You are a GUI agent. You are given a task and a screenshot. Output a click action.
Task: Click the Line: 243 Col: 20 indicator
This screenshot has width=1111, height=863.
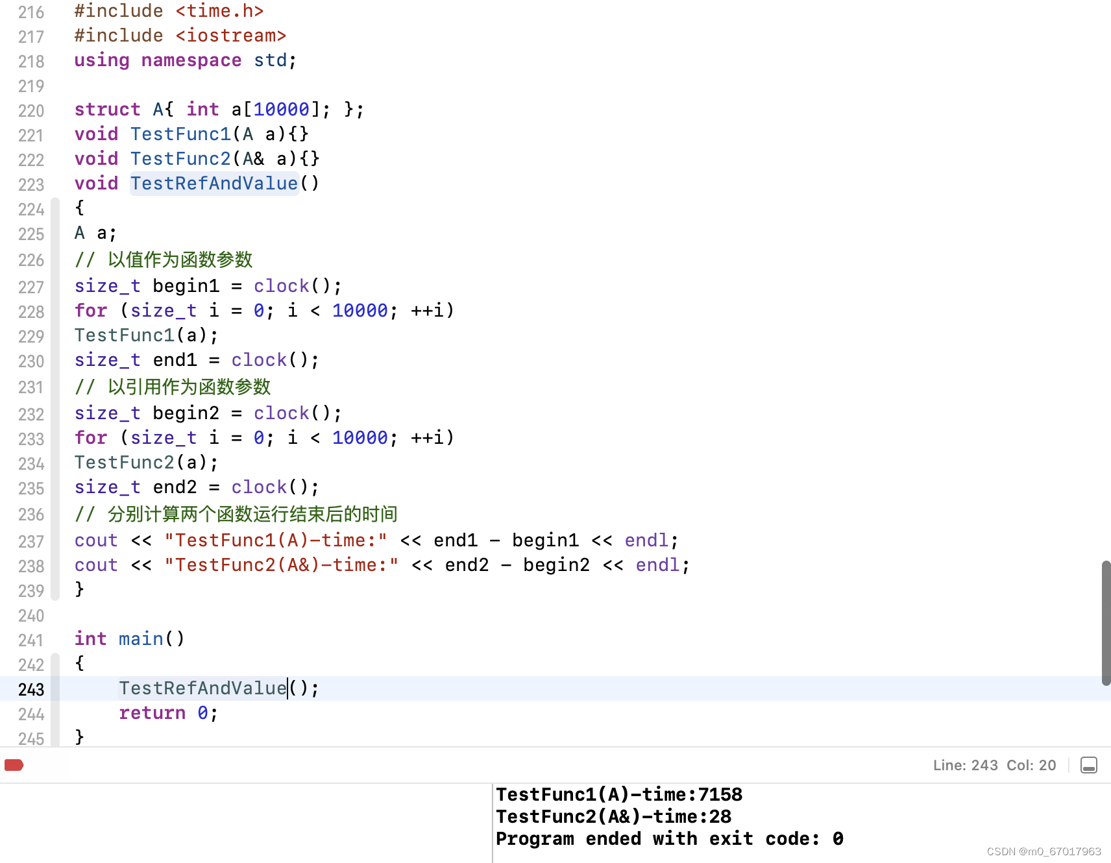point(994,765)
